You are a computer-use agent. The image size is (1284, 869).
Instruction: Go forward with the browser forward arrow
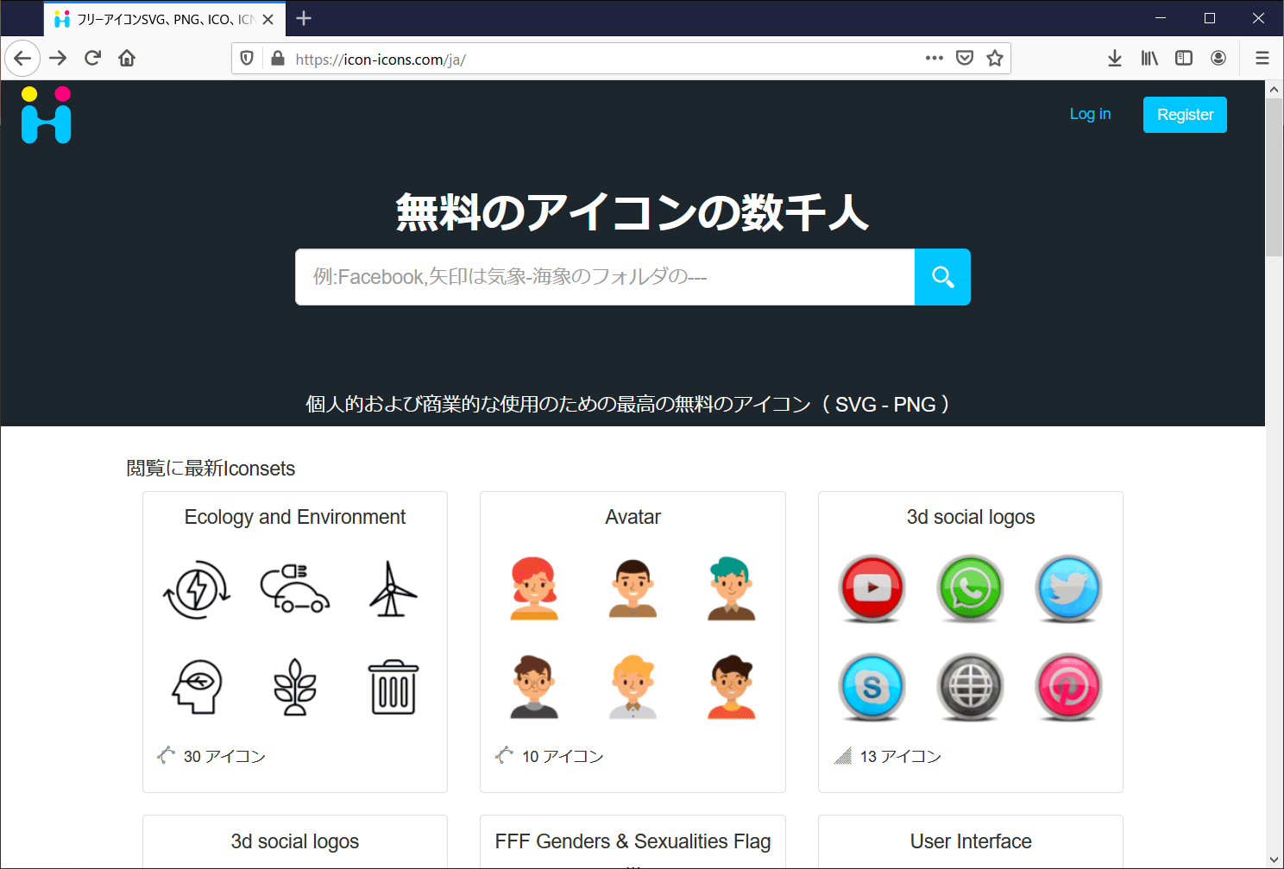(x=58, y=58)
